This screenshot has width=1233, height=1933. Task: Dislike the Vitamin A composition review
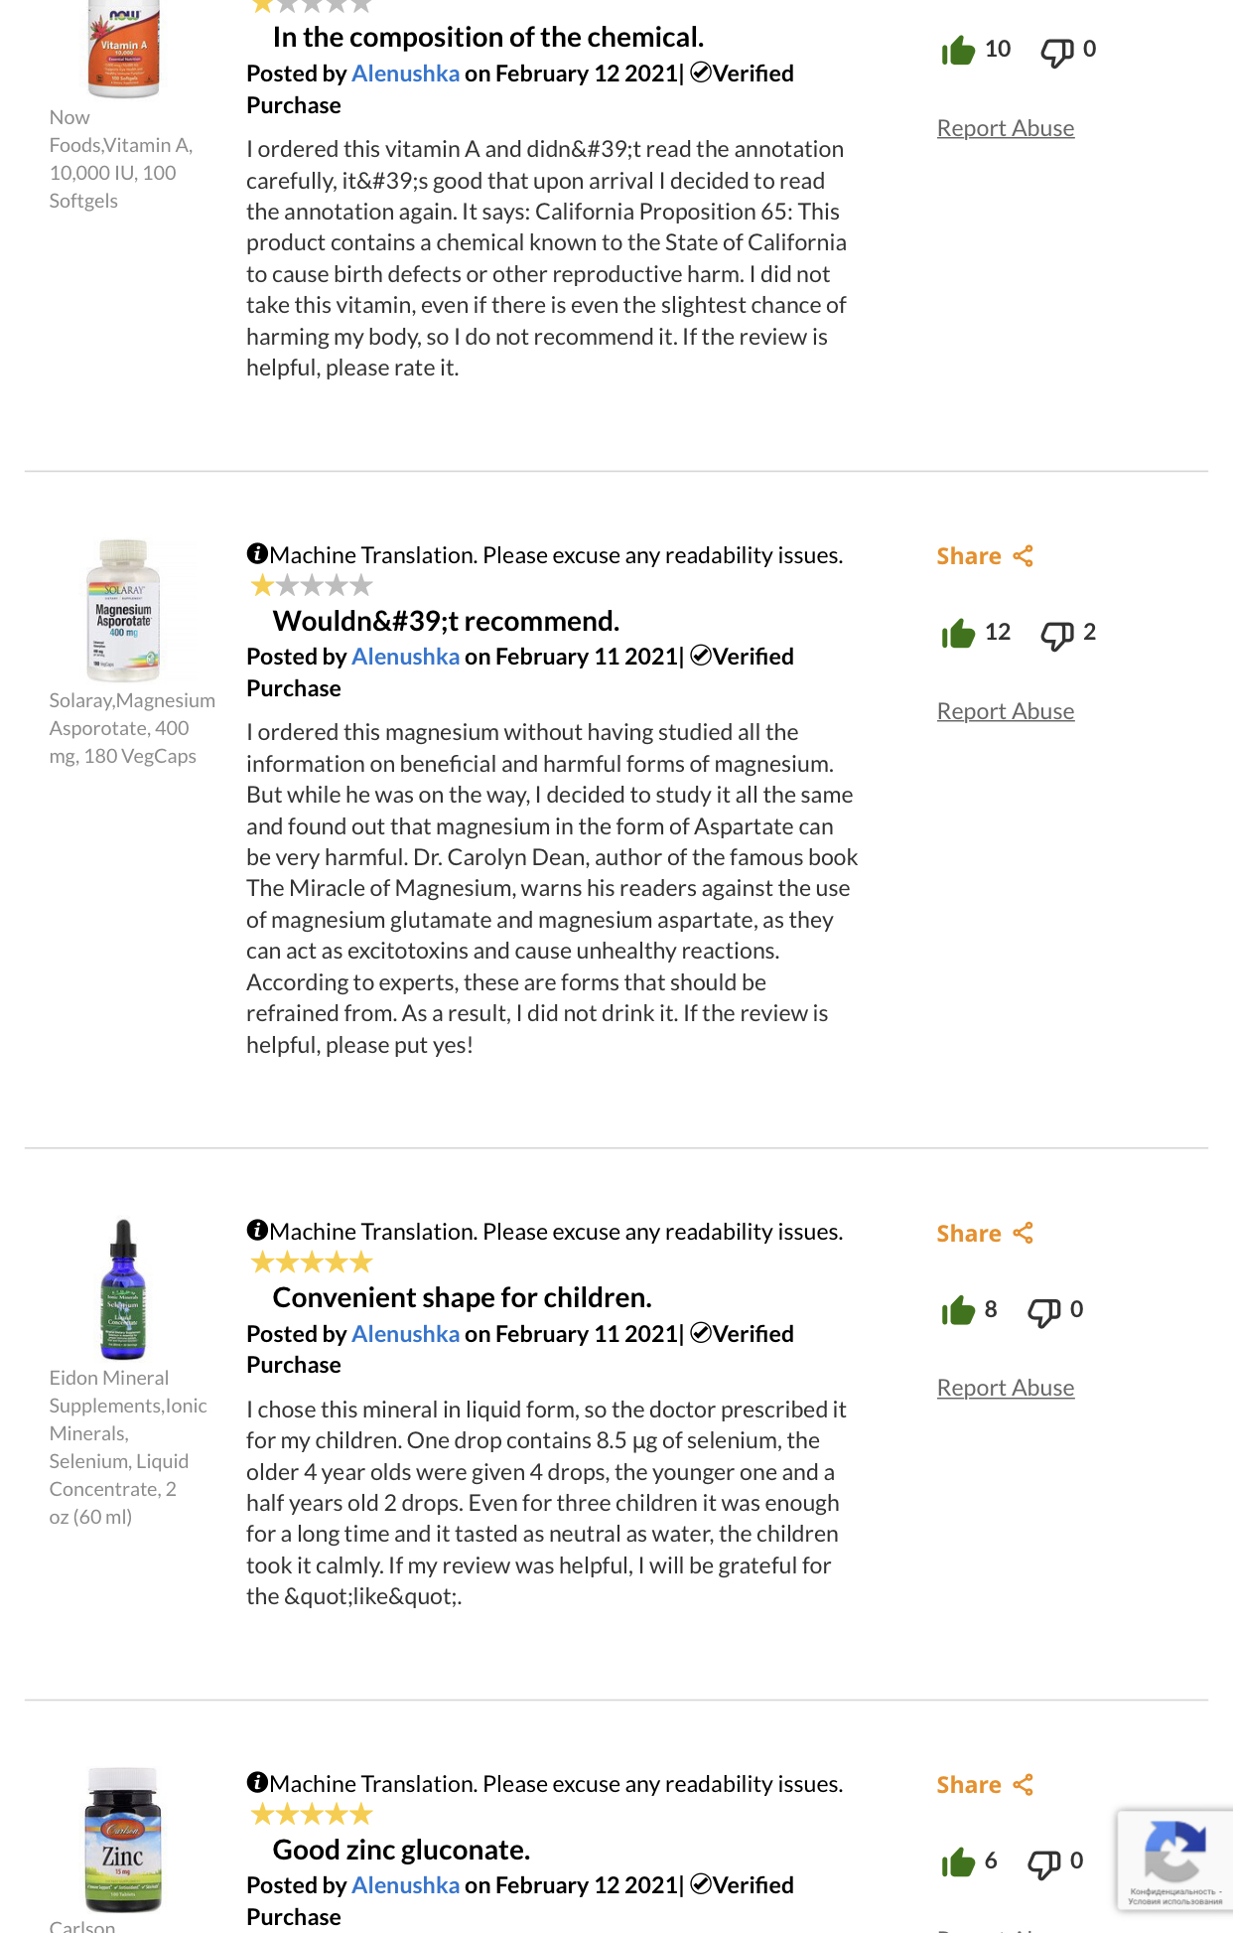click(x=1057, y=52)
